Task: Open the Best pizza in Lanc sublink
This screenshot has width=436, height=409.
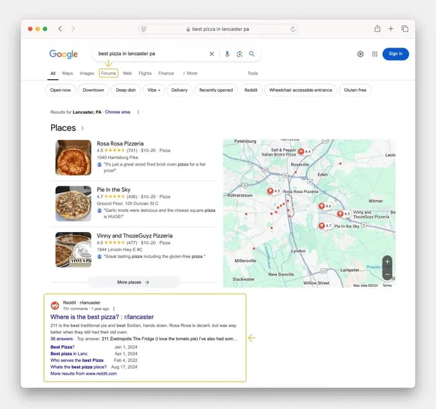Action: coord(69,354)
